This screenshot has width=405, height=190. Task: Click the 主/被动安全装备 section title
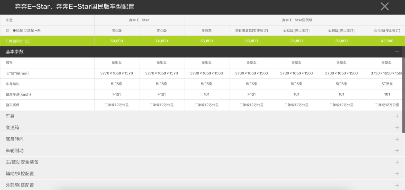pyautogui.click(x=22, y=162)
